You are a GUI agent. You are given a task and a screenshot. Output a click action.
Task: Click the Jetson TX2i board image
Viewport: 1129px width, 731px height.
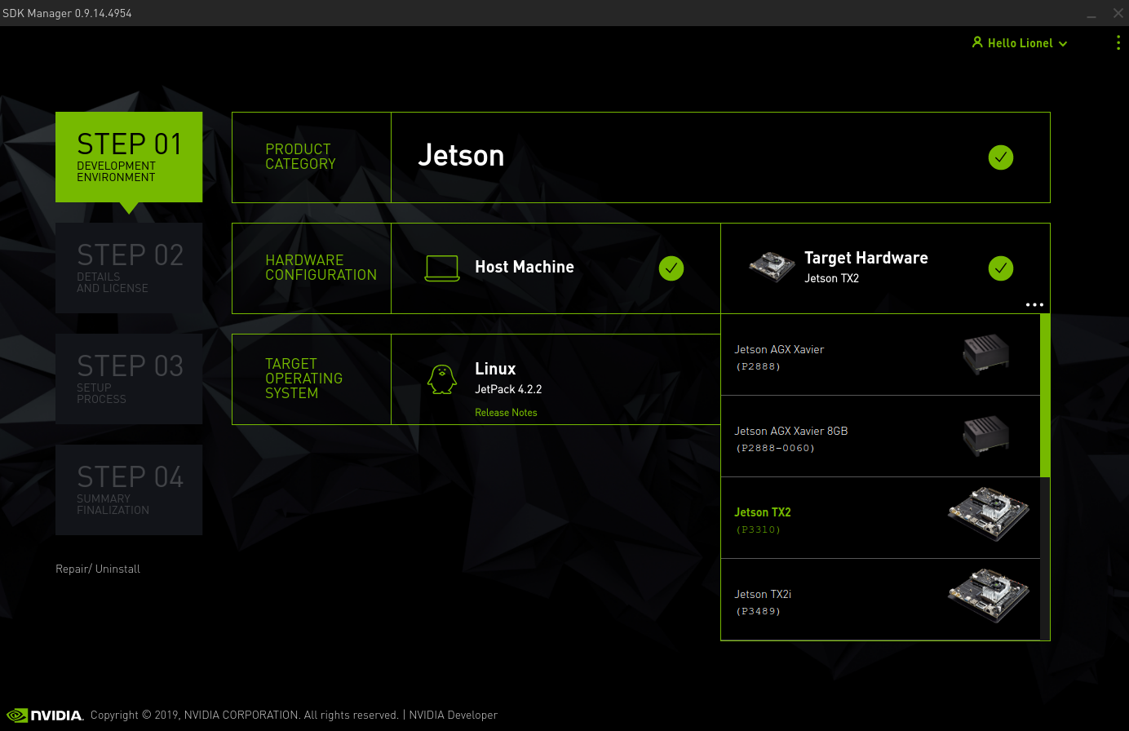tap(989, 596)
